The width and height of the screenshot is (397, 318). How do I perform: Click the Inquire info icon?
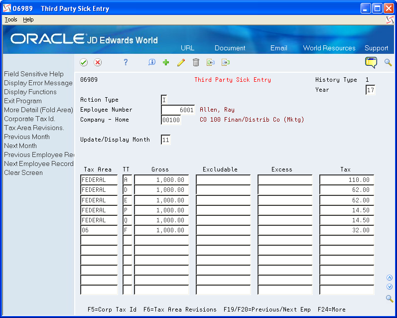click(152, 62)
